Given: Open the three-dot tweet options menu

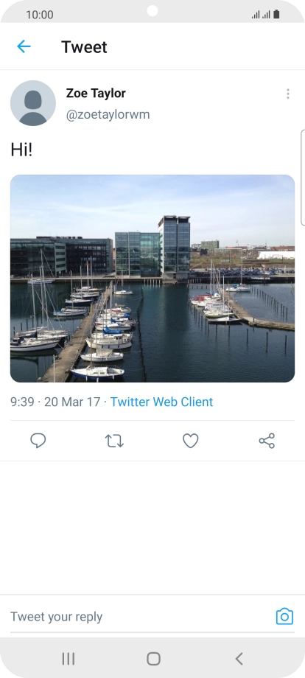Looking at the screenshot, I should (x=288, y=94).
